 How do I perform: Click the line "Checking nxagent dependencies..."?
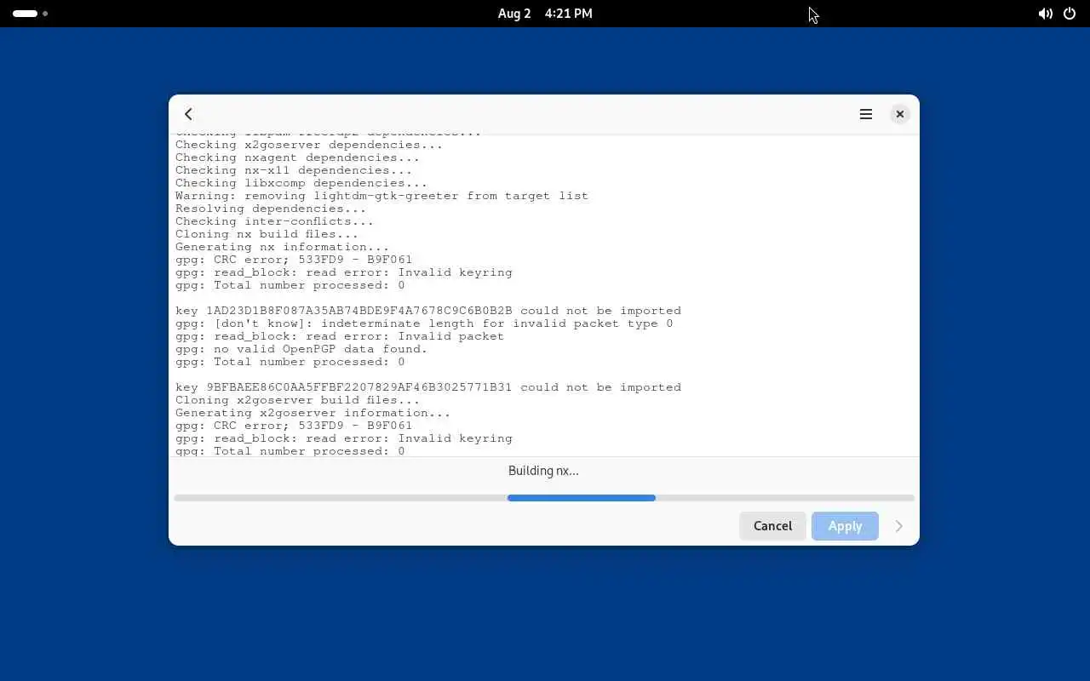click(x=297, y=157)
